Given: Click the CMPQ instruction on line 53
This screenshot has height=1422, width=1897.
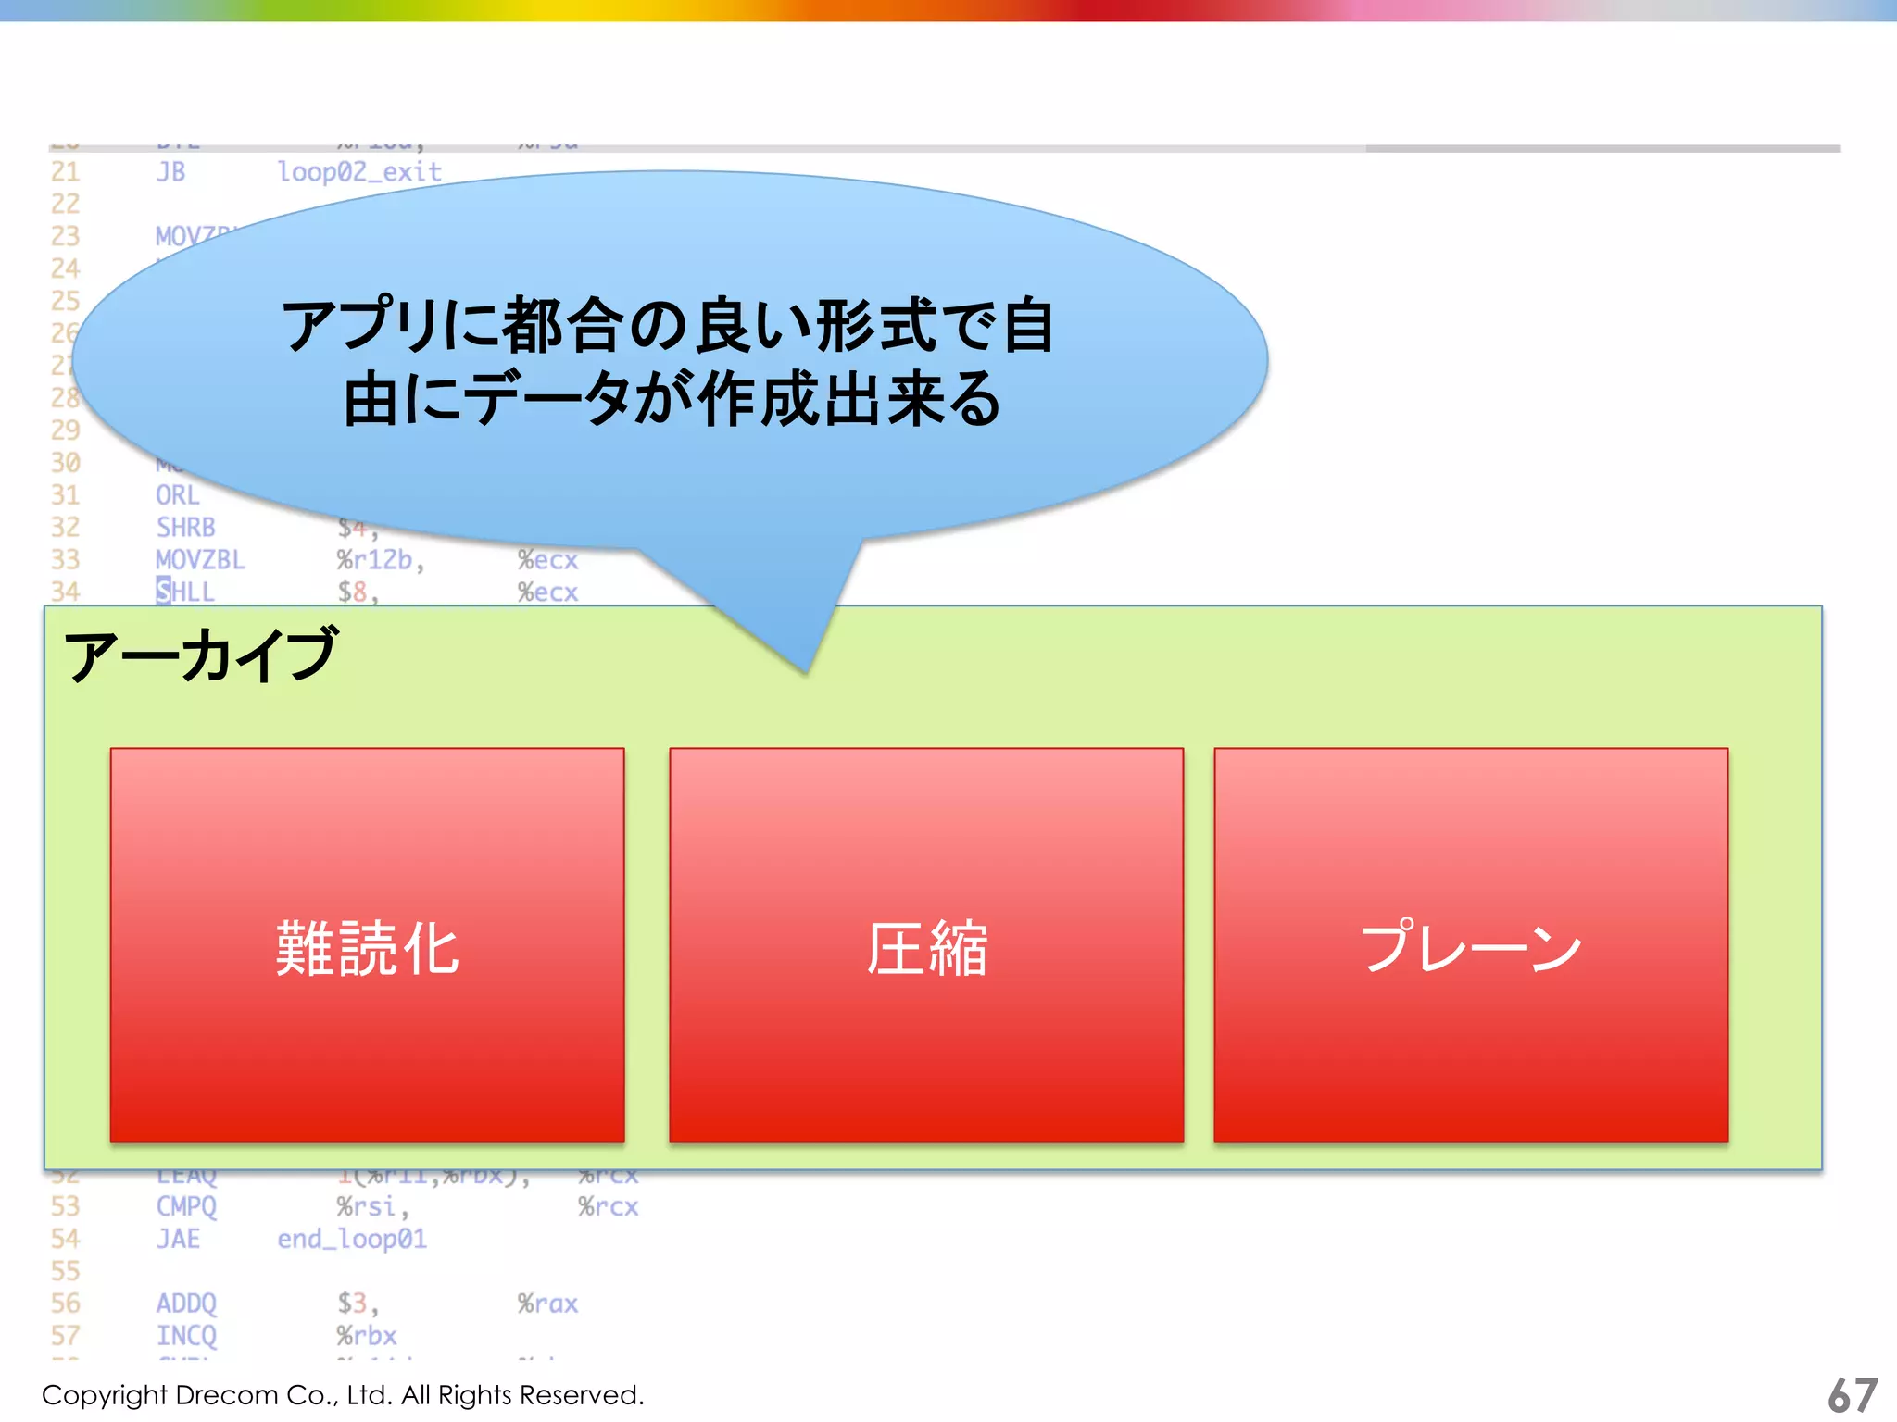Looking at the screenshot, I should 186,1207.
